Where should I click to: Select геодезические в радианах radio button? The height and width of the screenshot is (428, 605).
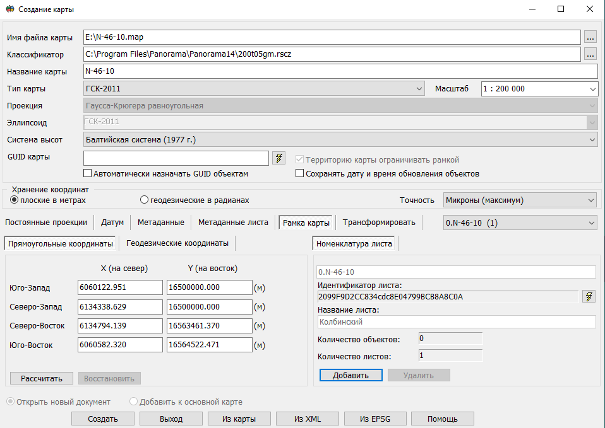point(144,200)
